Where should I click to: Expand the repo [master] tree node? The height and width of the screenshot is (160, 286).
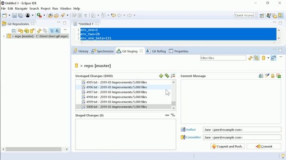point(4,36)
